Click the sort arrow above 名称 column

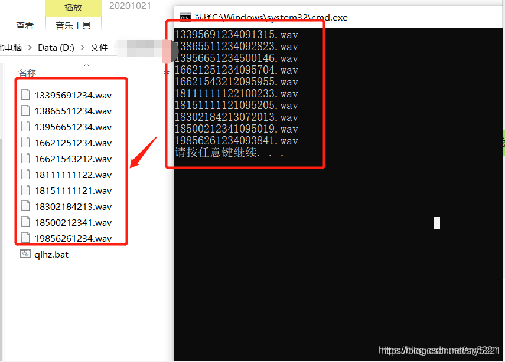86,65
